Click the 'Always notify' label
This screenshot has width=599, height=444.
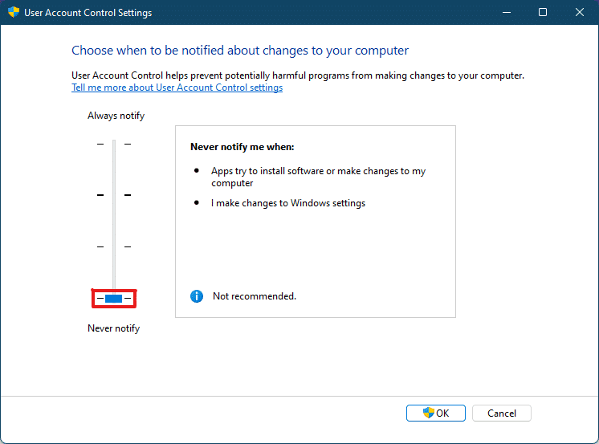(116, 116)
